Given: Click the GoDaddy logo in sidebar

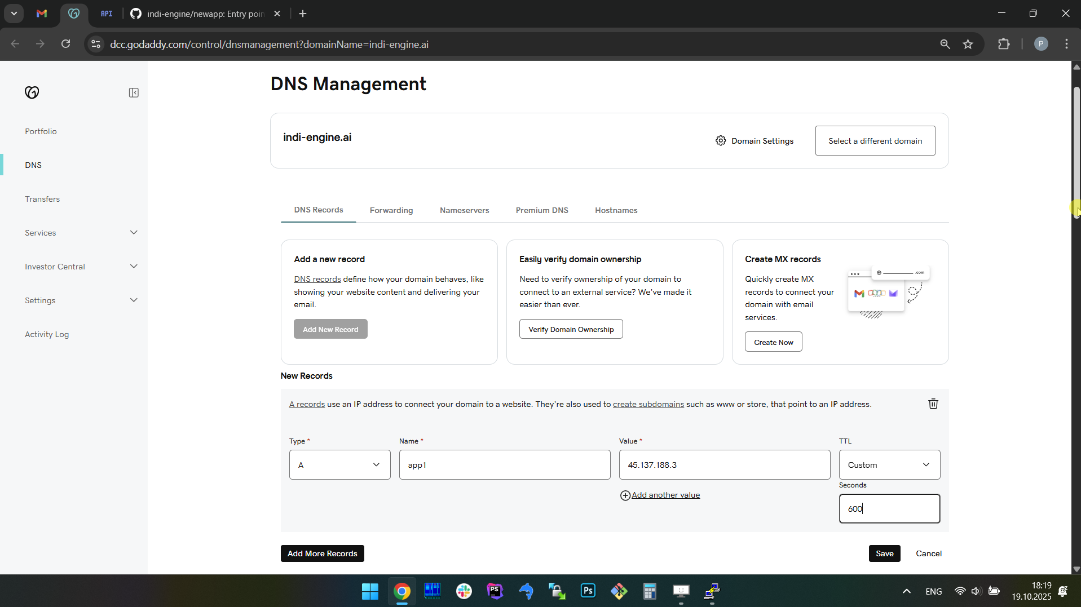Looking at the screenshot, I should 32,92.
